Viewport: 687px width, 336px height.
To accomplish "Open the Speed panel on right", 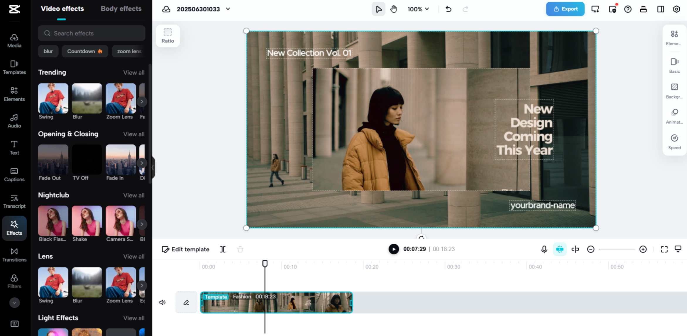I will (x=674, y=142).
